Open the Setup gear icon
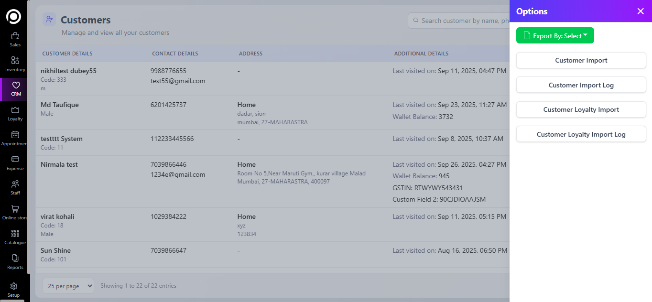 tap(14, 286)
